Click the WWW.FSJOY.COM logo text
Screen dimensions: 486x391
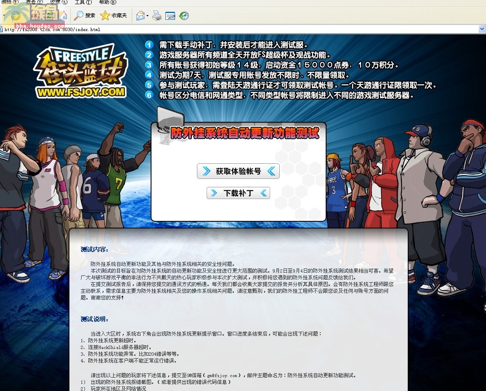point(81,92)
